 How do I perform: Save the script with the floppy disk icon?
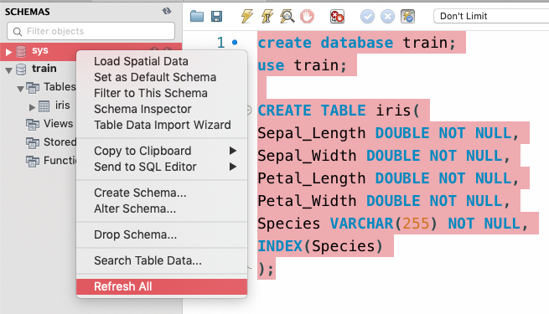(216, 16)
